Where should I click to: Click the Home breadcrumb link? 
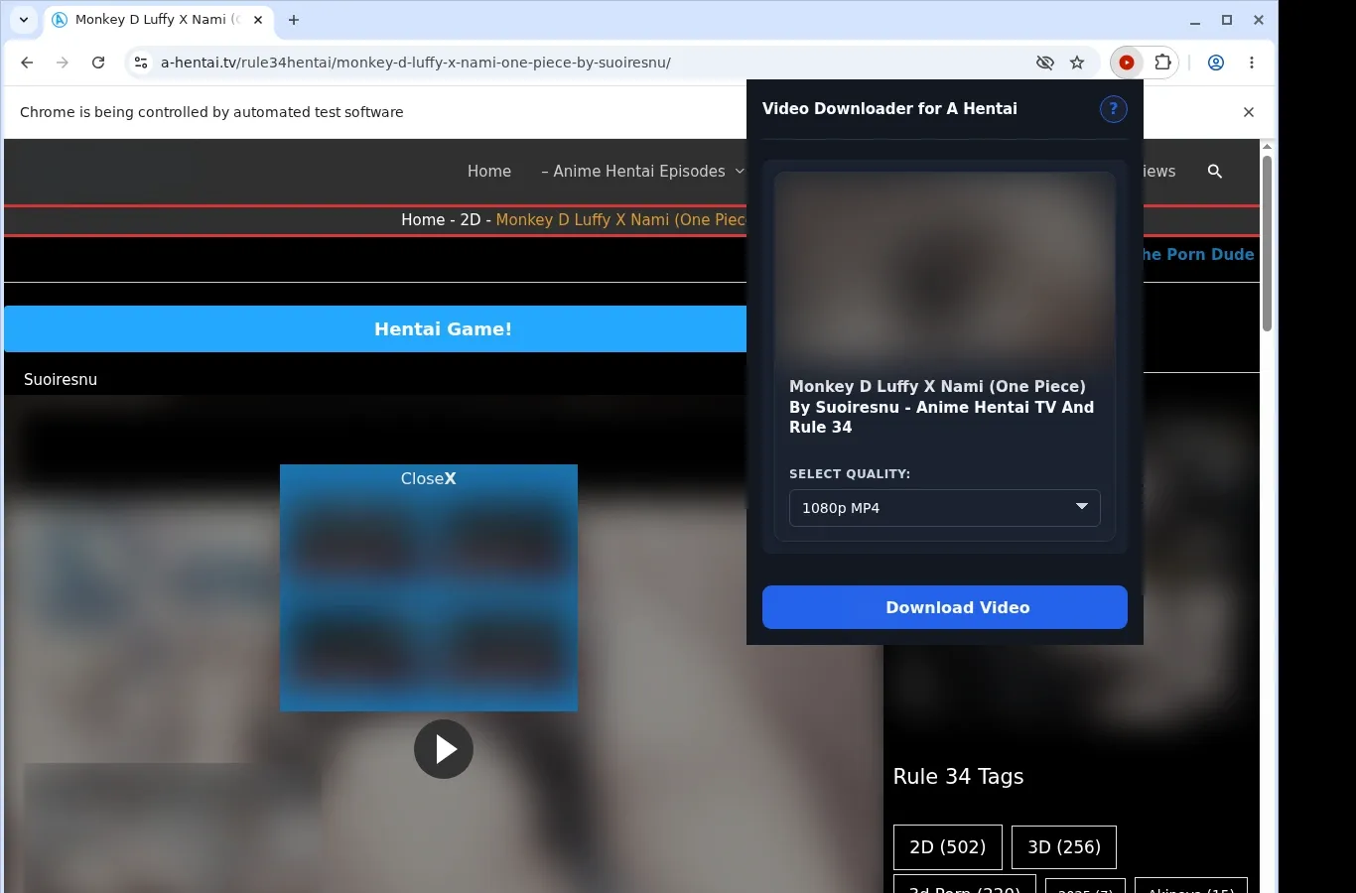[x=423, y=220]
